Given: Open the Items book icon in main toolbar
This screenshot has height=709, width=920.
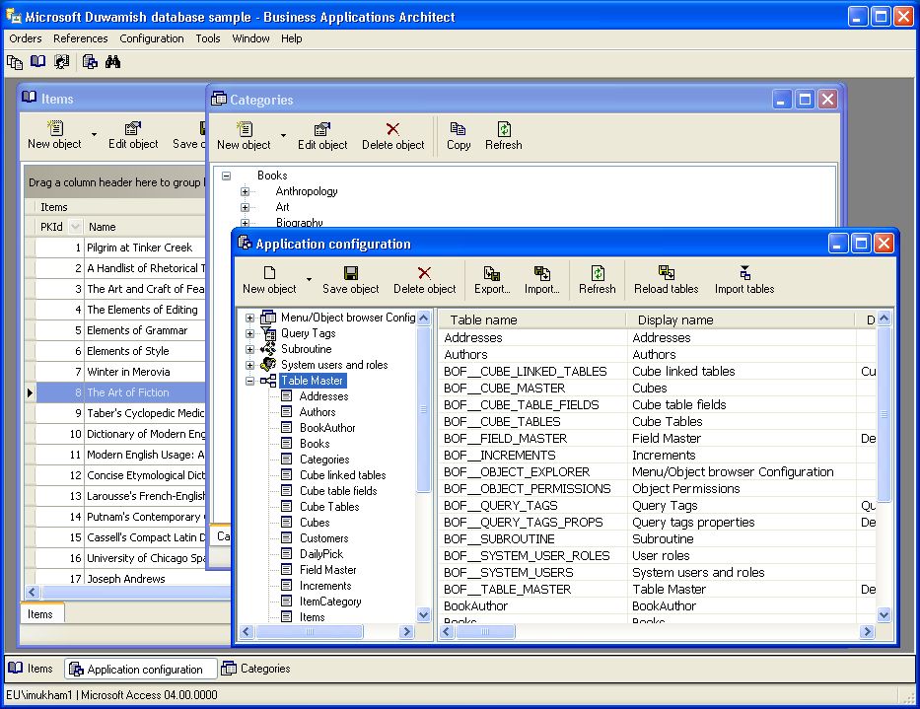Looking at the screenshot, I should [38, 61].
